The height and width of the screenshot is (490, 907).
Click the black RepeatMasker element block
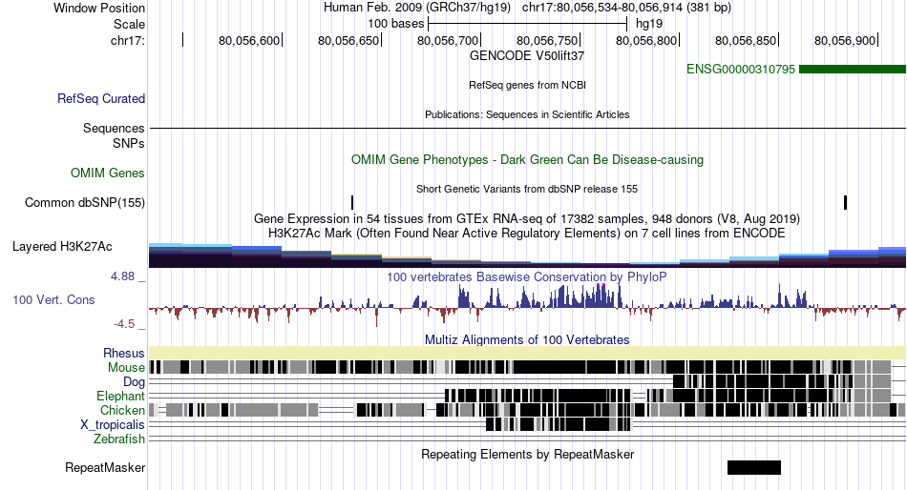pos(754,467)
